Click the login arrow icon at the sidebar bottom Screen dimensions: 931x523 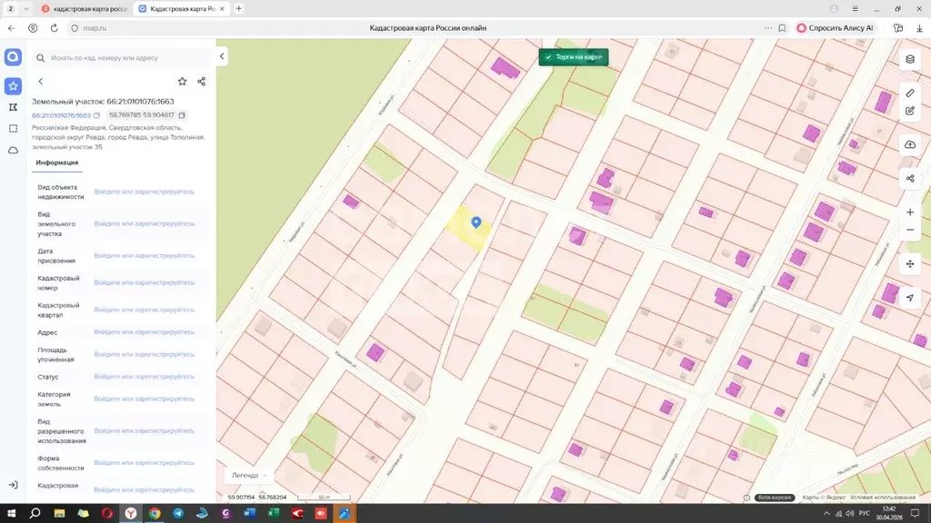point(13,485)
